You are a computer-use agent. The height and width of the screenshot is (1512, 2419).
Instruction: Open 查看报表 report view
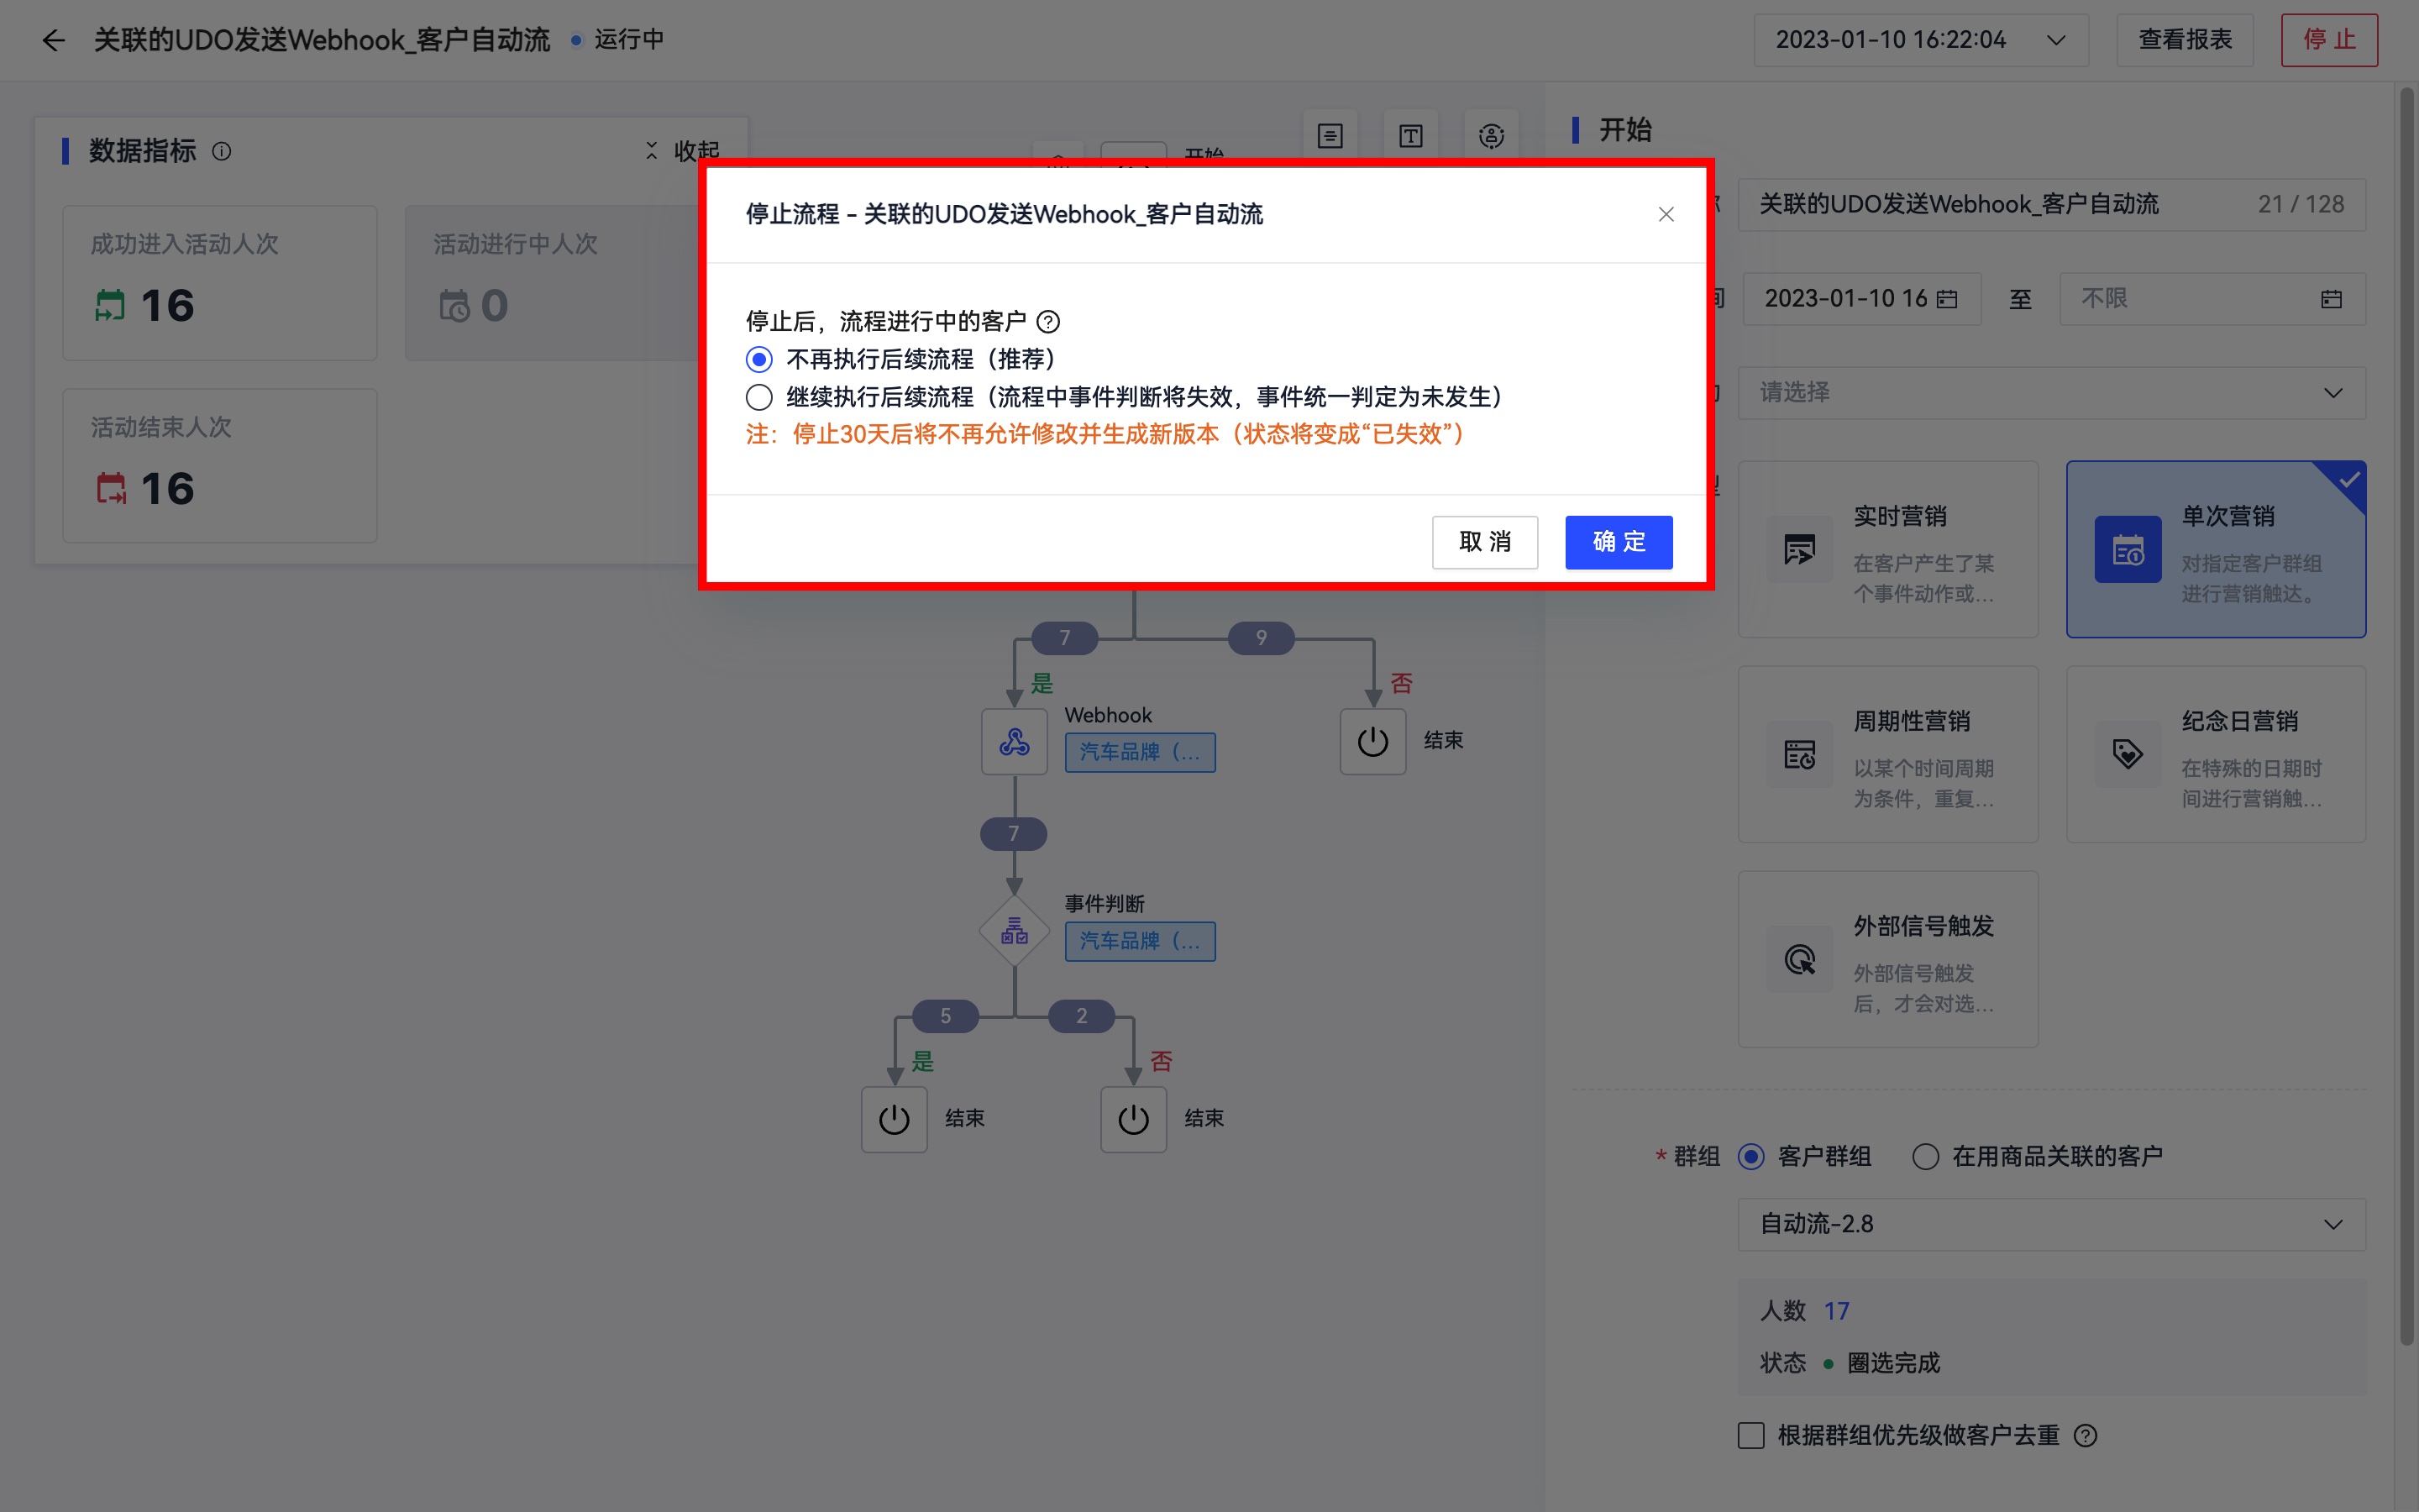coord(2185,40)
